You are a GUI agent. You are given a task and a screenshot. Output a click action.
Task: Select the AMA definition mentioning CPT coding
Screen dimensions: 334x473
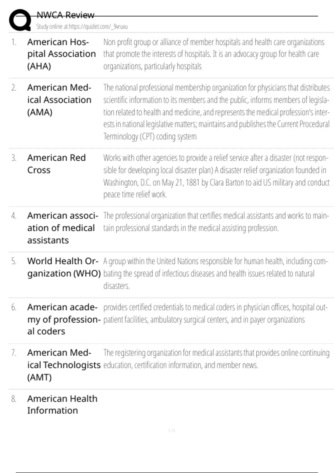coord(216,112)
